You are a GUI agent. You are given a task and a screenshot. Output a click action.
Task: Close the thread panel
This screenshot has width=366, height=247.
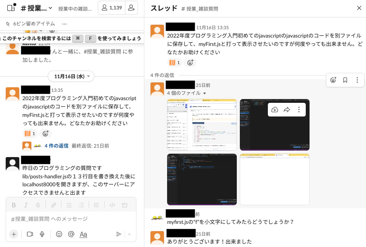359,8
